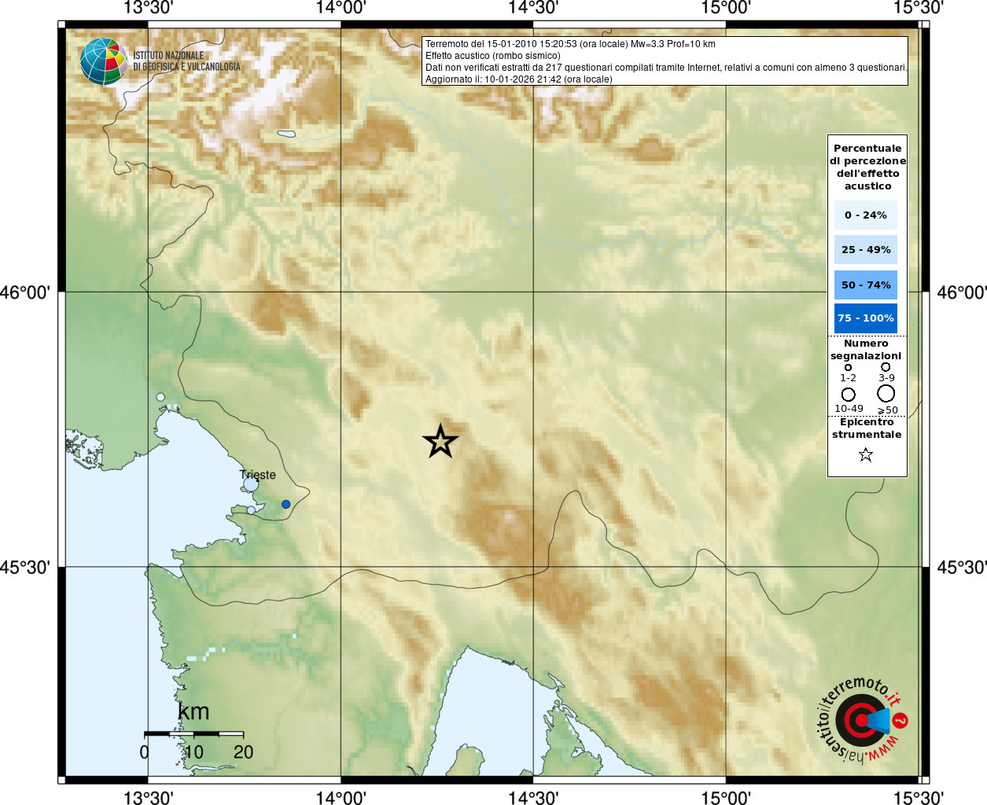Click the Aggiornato il update timestamp line
Screen dimensions: 987x805
[518, 79]
